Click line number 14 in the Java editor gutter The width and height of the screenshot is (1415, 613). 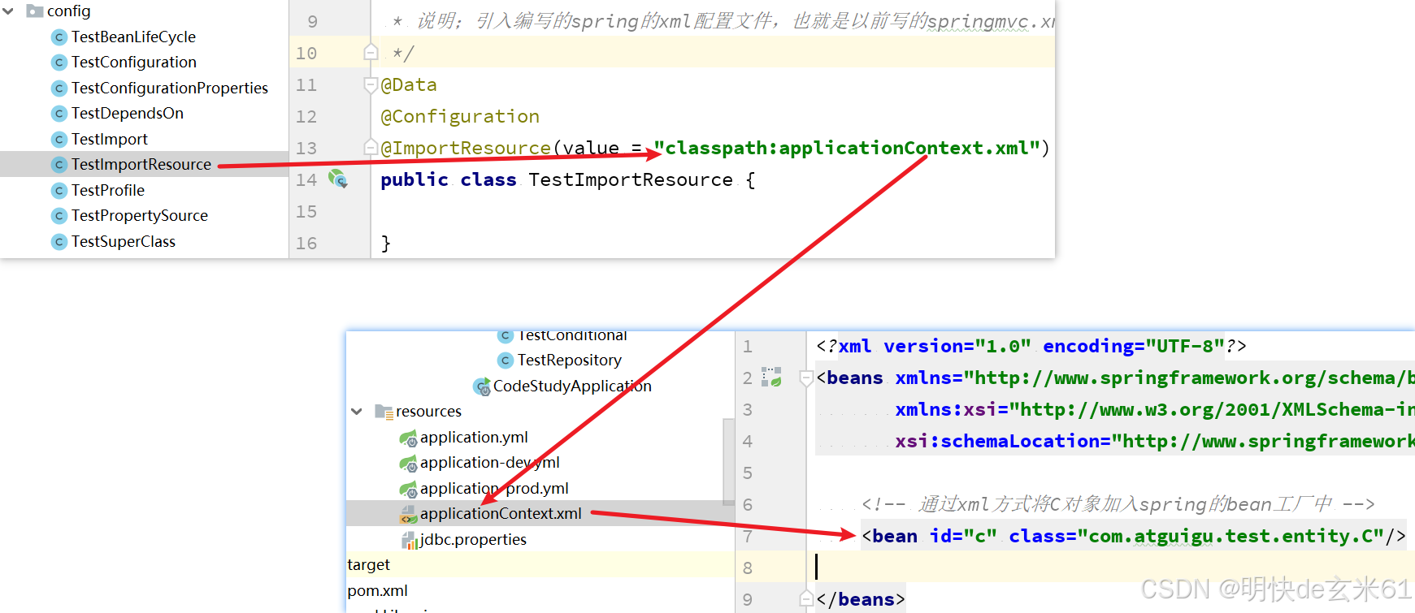click(x=306, y=179)
